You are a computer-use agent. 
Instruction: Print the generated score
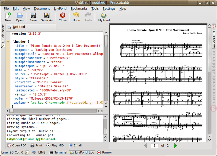pos(36,145)
